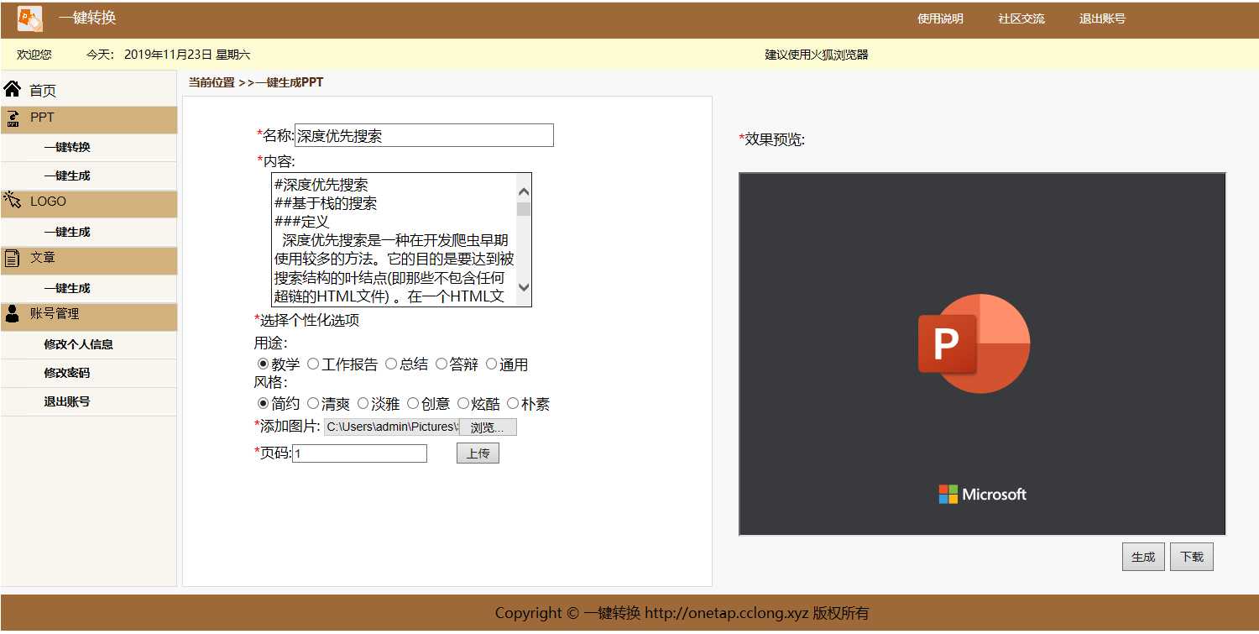Choose the 清爽 style option
The image size is (1259, 634).
[313, 403]
